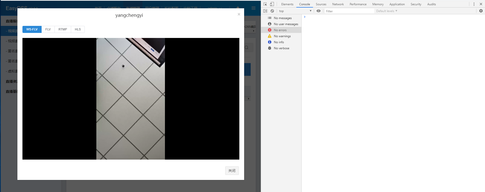Select 'No errors' in console sidebar
This screenshot has height=192, width=485.
(281, 30)
